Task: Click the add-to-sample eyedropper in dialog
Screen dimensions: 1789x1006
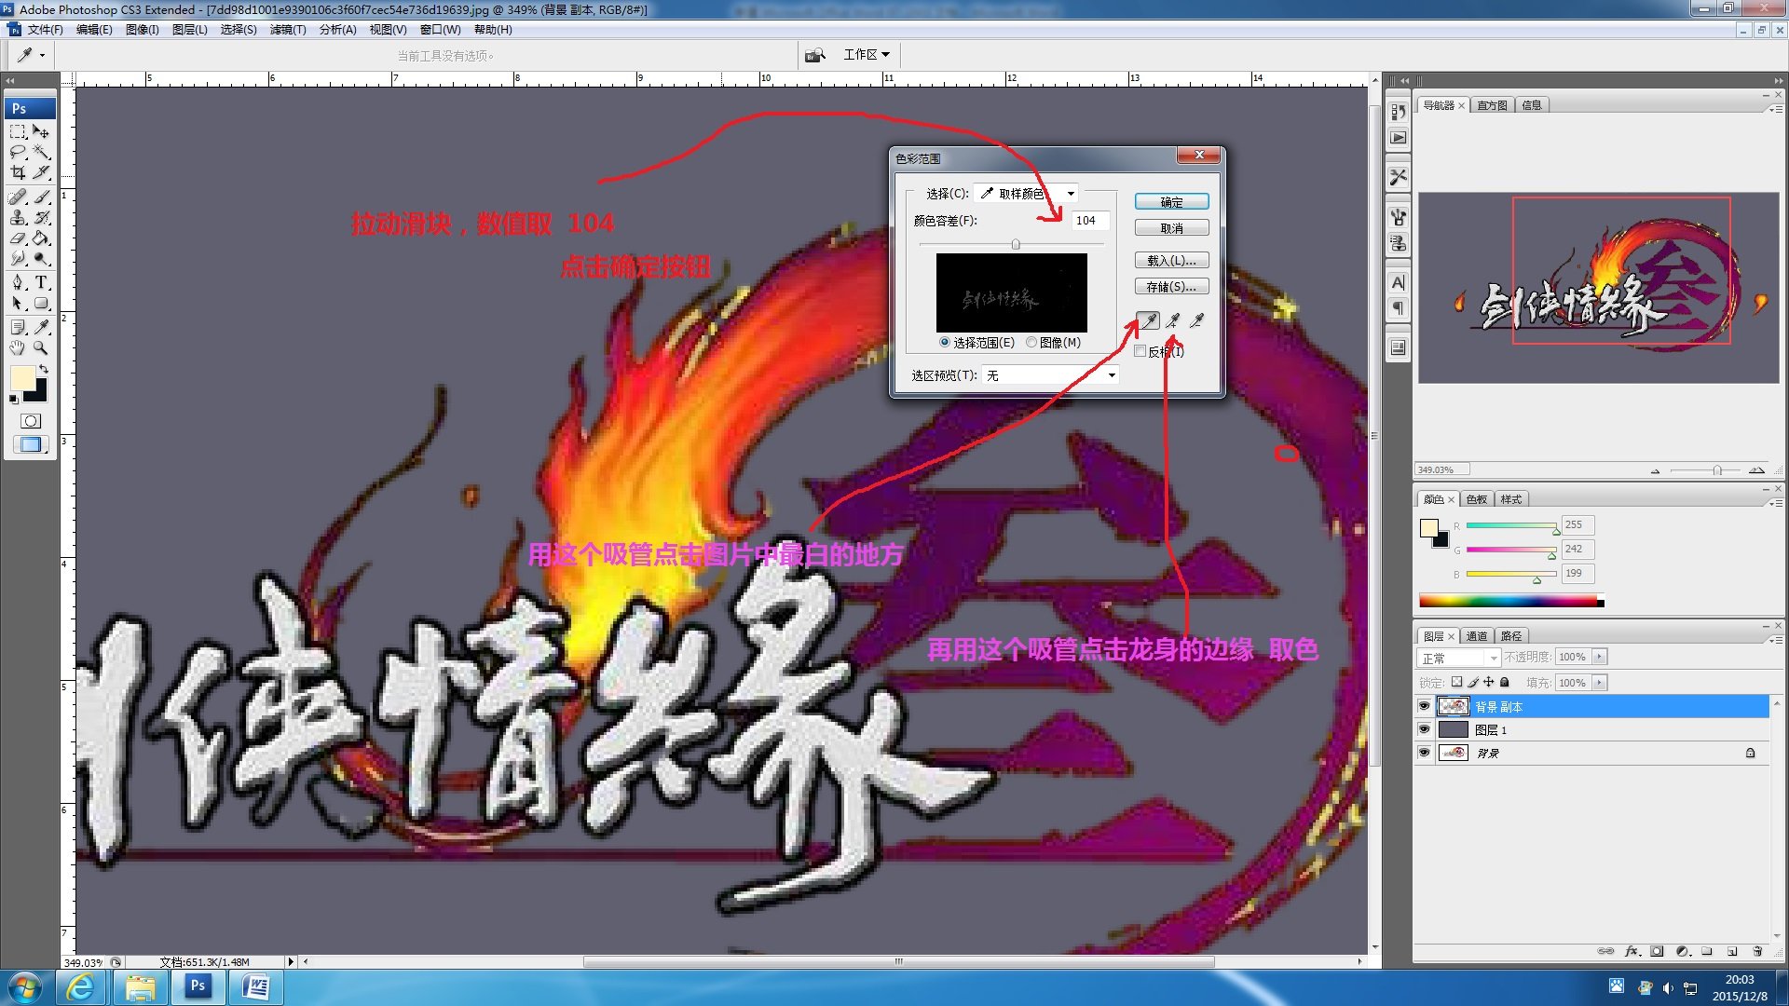Action: point(1173,321)
